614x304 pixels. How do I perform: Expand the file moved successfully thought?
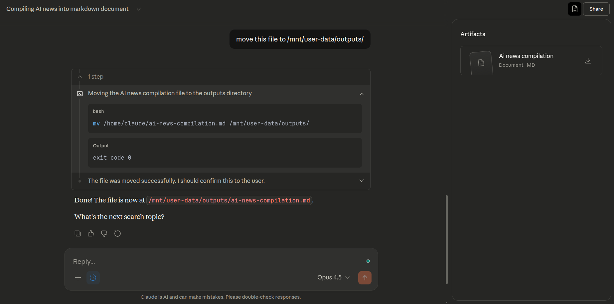pyautogui.click(x=362, y=181)
